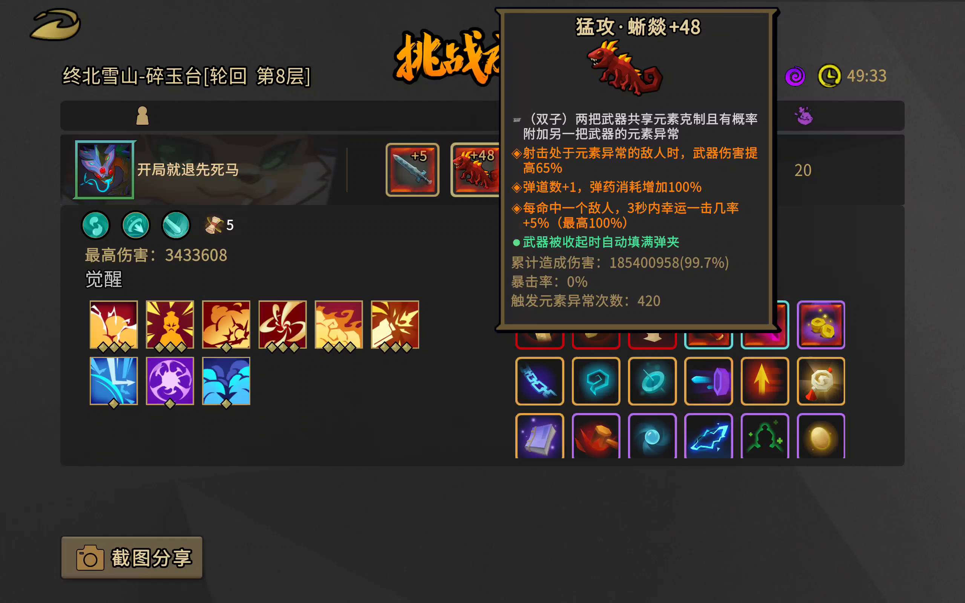Tap the screenshot share button
This screenshot has height=603, width=965.
(x=132, y=557)
